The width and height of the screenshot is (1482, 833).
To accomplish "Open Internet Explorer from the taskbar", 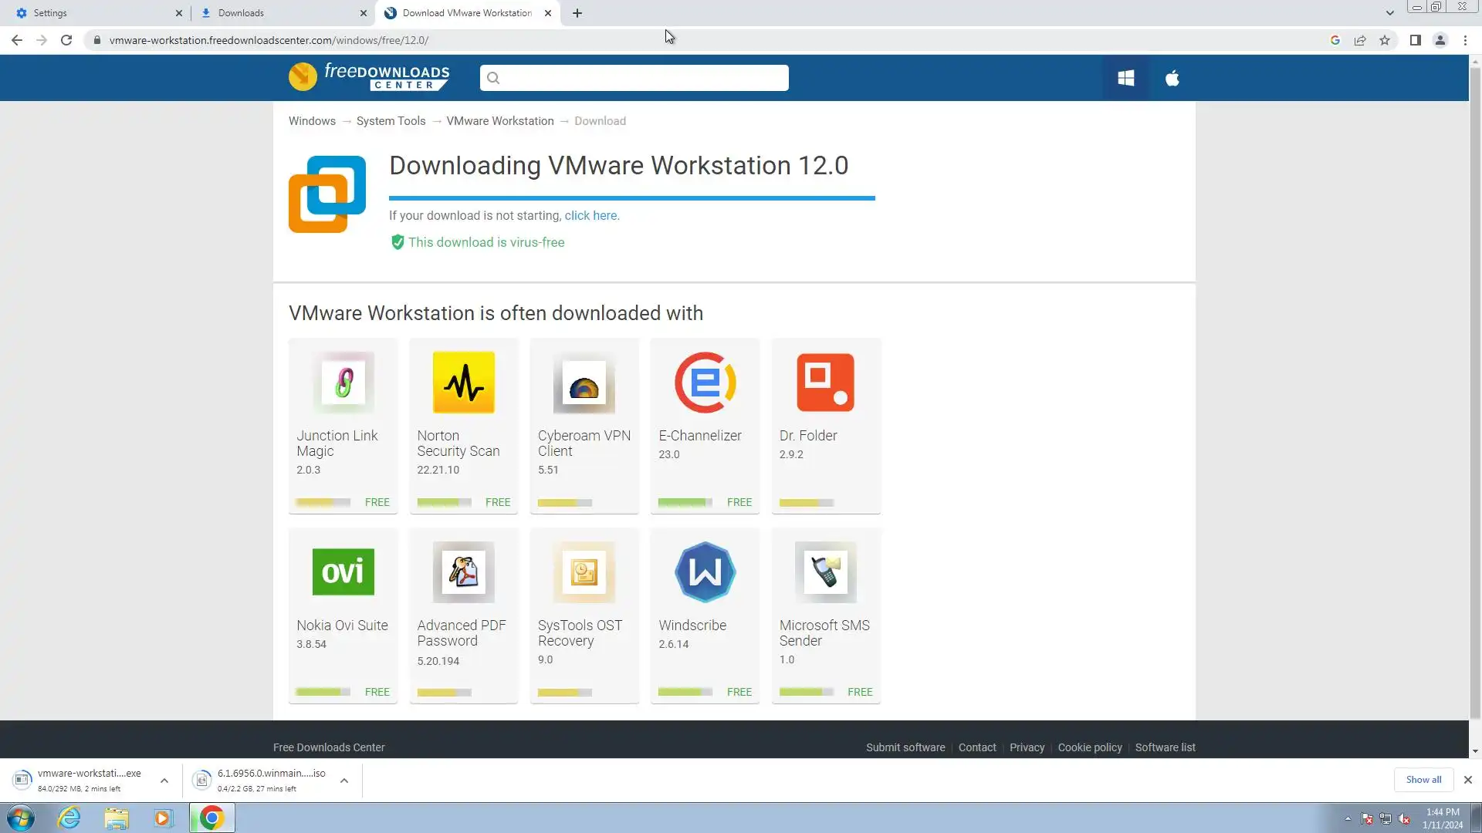I will pyautogui.click(x=69, y=818).
